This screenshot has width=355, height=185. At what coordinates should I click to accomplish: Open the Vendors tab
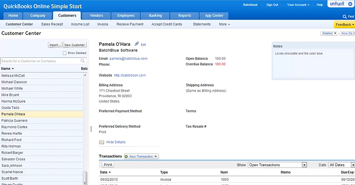pos(97,16)
